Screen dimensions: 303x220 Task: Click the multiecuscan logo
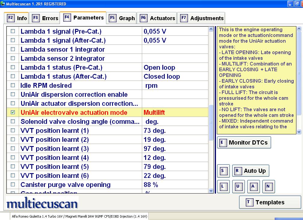coord(42,203)
